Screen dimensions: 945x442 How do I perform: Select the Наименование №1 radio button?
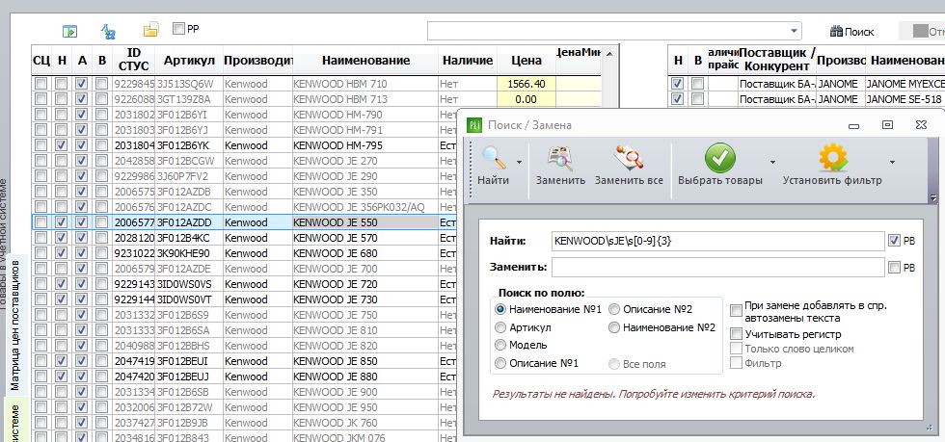(500, 309)
